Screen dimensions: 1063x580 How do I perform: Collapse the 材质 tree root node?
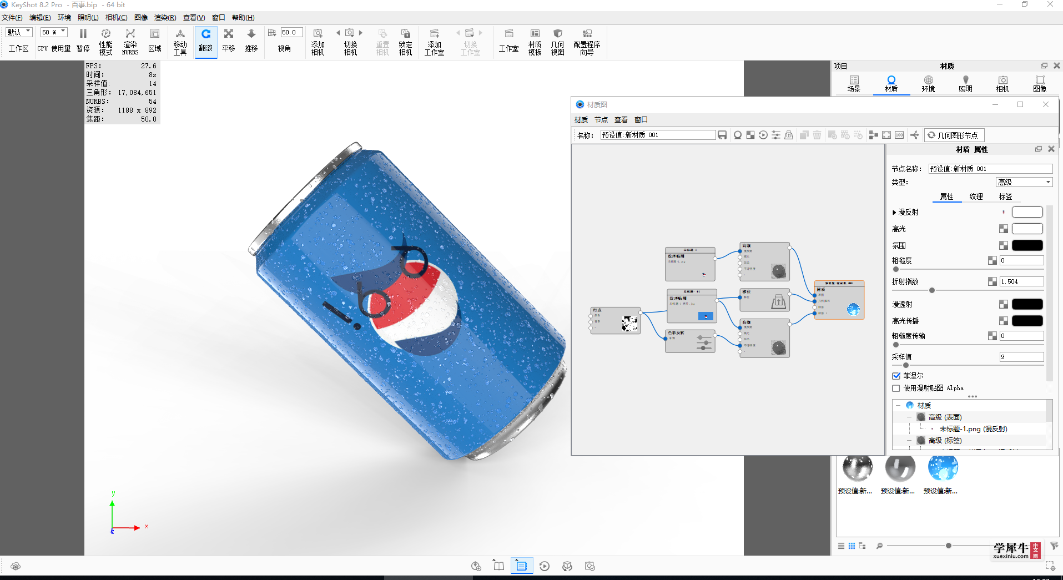pos(898,405)
